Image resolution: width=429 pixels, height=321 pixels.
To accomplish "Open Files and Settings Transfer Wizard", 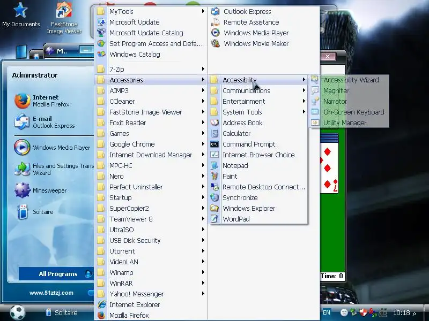I will coord(54,169).
